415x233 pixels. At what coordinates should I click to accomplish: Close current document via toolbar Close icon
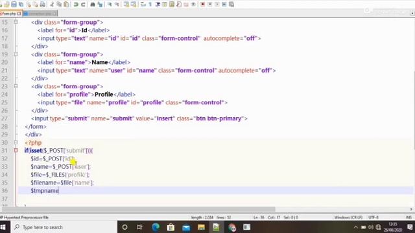(29, 5)
